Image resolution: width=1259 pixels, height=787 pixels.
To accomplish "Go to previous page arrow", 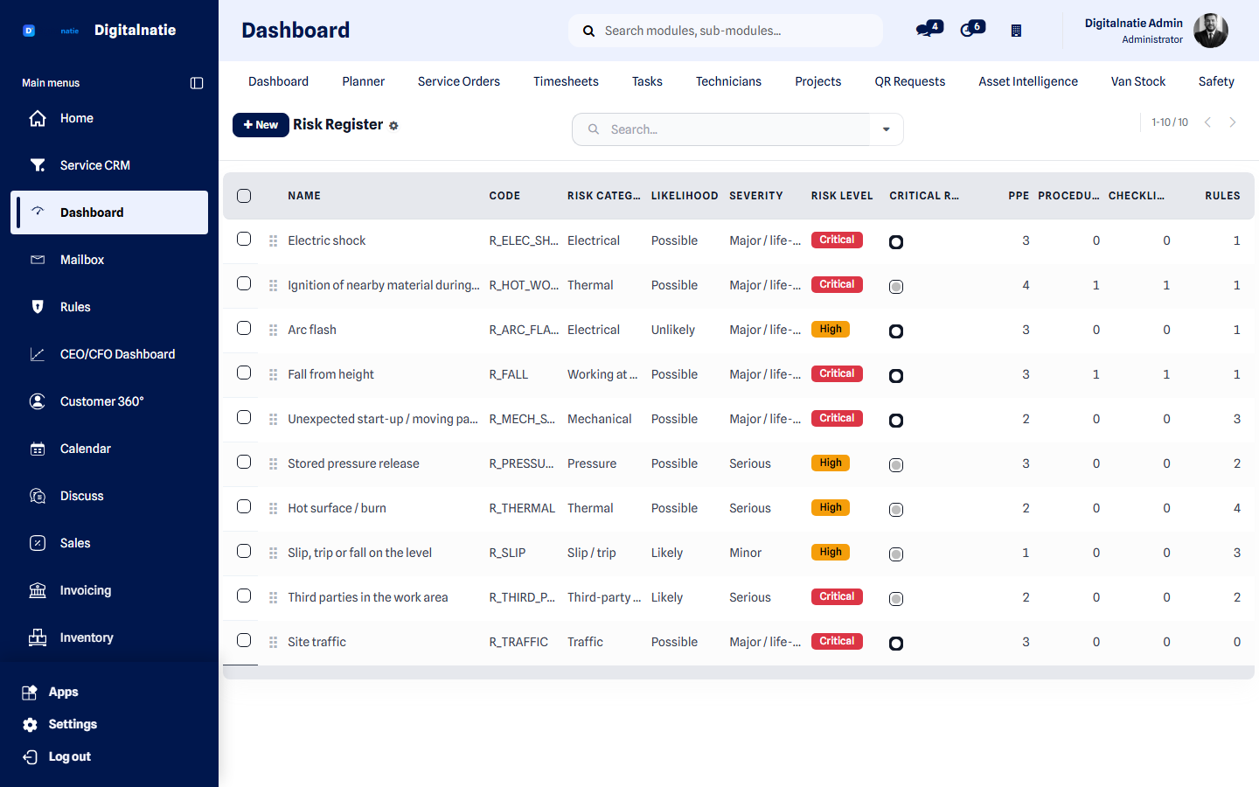I will [x=1207, y=122].
